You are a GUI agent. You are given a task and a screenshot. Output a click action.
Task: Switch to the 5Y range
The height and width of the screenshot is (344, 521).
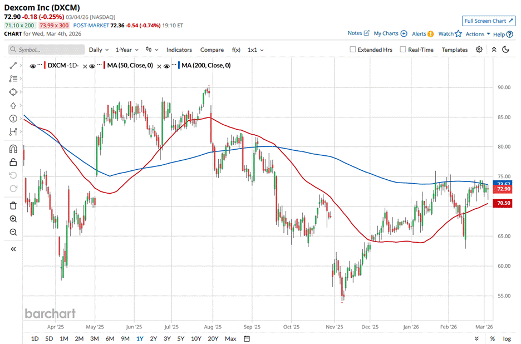pyautogui.click(x=181, y=338)
